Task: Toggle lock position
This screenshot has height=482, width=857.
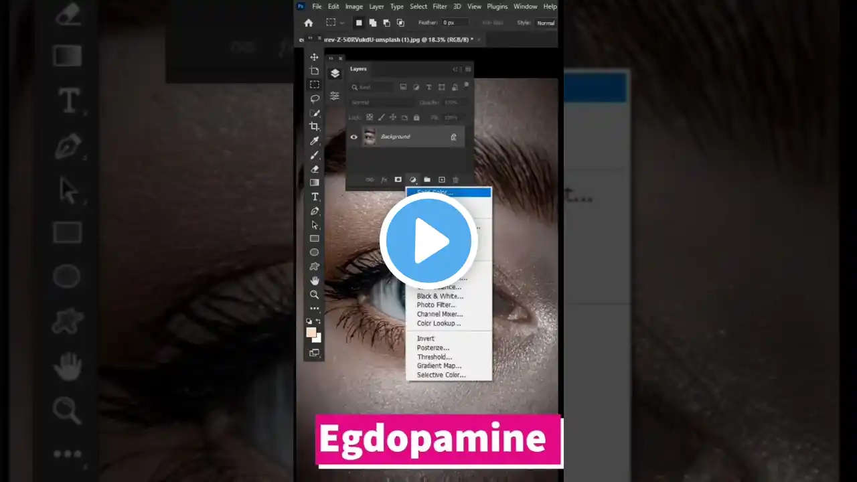Action: 393,117
